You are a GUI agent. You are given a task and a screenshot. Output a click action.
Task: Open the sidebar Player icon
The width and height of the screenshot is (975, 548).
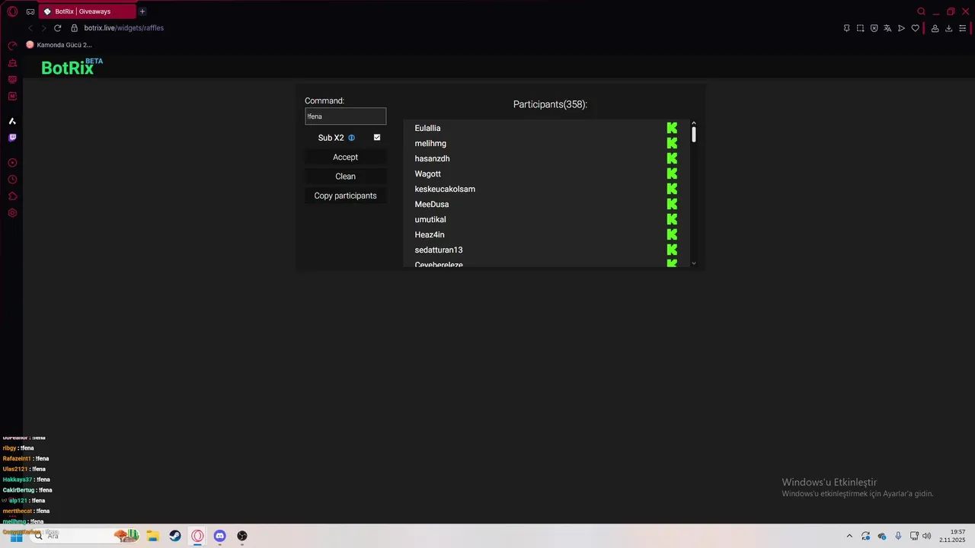pyautogui.click(x=12, y=163)
